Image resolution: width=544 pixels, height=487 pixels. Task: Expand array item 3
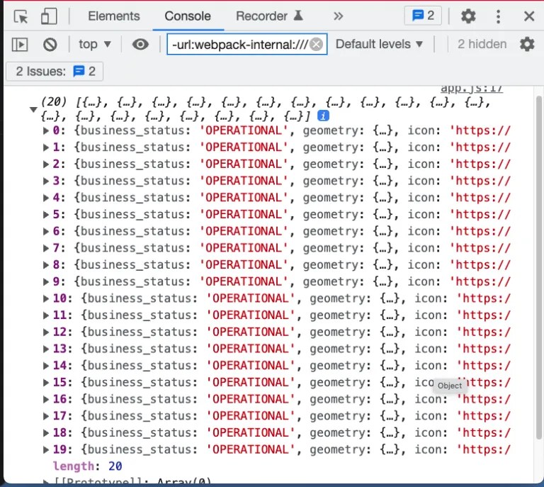(46, 181)
